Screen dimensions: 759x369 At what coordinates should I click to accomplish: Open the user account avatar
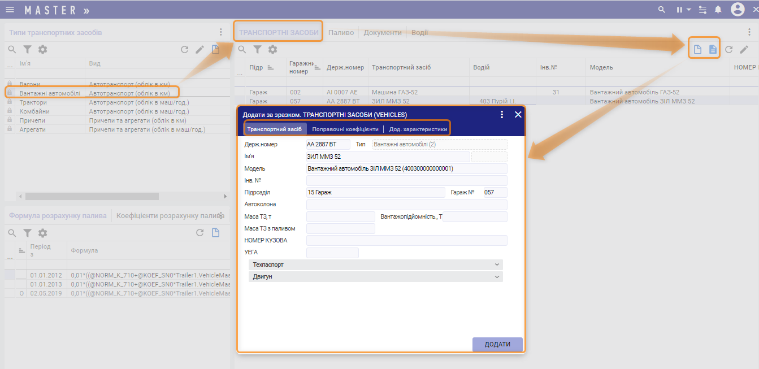[x=737, y=10]
